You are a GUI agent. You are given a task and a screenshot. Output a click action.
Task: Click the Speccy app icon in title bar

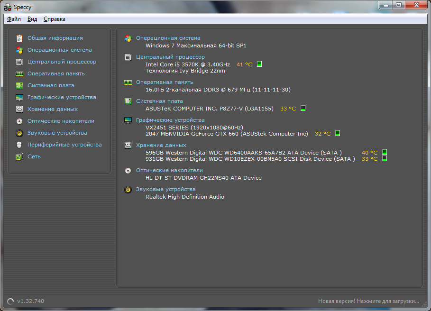[x=8, y=7]
